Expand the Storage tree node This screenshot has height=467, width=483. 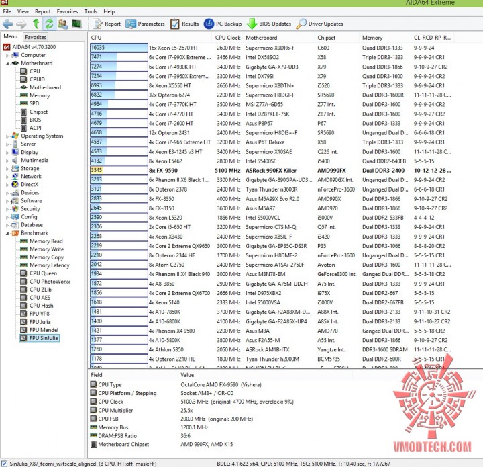click(x=7, y=169)
